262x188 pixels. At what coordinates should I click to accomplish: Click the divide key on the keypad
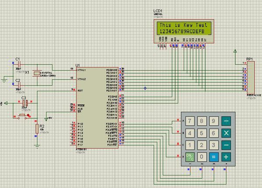226,121
